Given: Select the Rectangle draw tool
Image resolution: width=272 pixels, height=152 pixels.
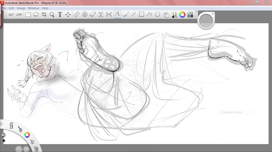Looking at the screenshot, I should (x=141, y=14).
